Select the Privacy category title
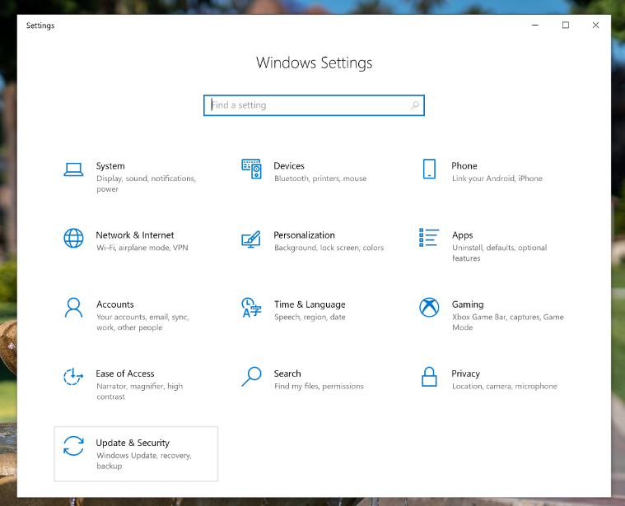 point(465,374)
